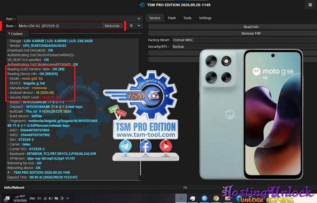This screenshot has height=203, width=317.
Task: Open the hamburger menu in the title bar
Action: click(x=310, y=5)
